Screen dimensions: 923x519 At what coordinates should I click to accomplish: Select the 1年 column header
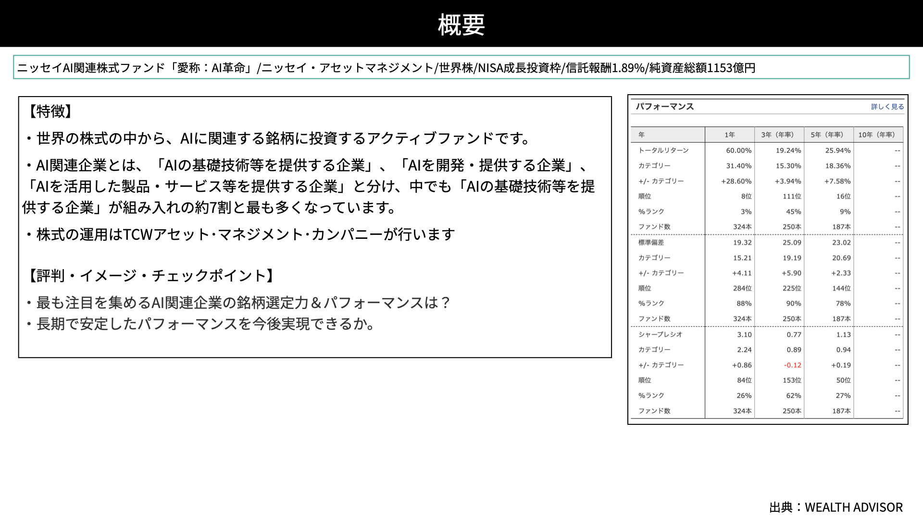pyautogui.click(x=730, y=135)
